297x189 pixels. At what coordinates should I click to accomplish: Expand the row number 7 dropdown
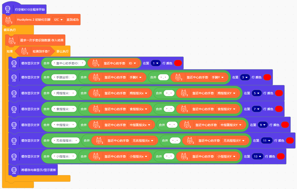click(x=256, y=109)
